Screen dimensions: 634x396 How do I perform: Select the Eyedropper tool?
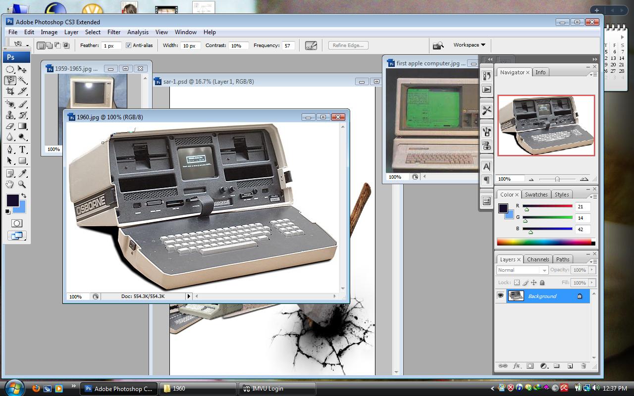[22, 173]
